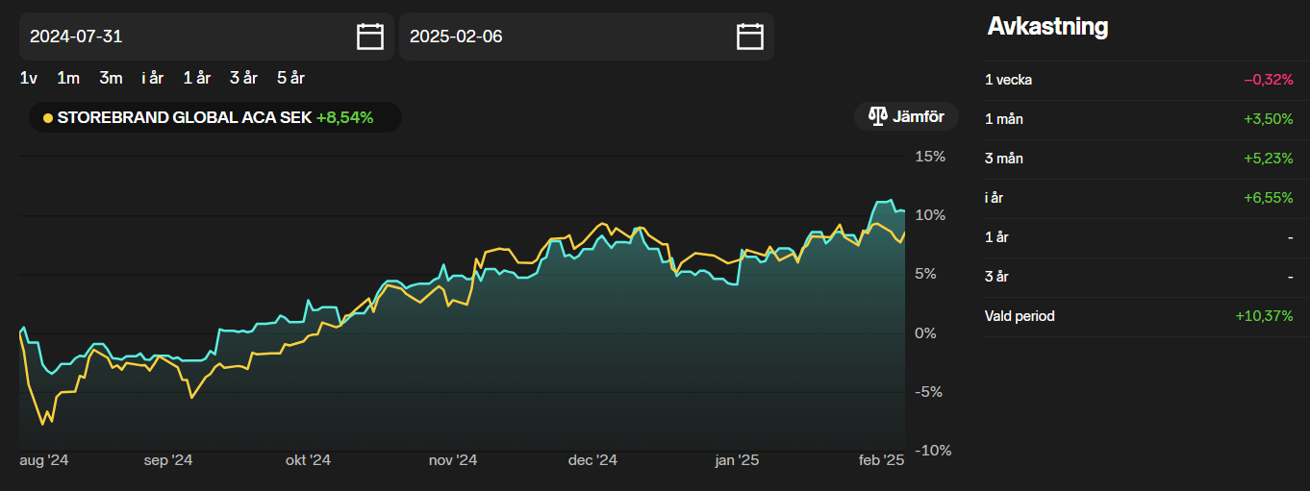Click the nov '24 axis label
The height and width of the screenshot is (491, 1310).
(453, 461)
